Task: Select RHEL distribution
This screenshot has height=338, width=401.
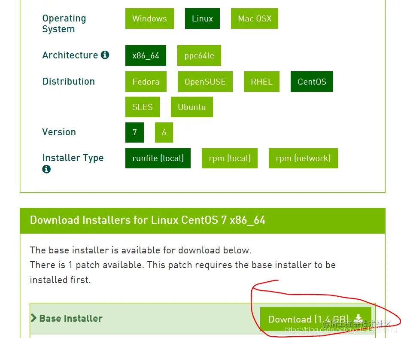Action: click(x=261, y=82)
